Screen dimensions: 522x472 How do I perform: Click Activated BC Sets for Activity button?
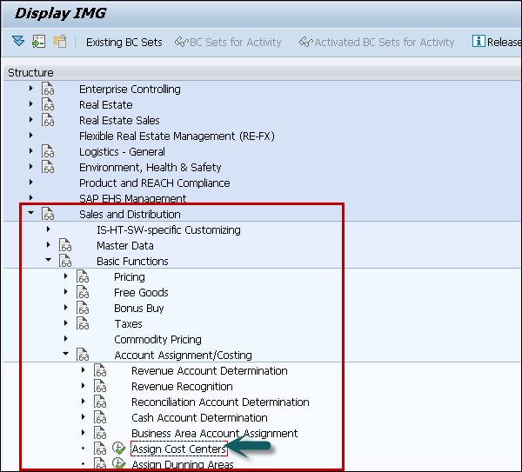click(x=376, y=42)
